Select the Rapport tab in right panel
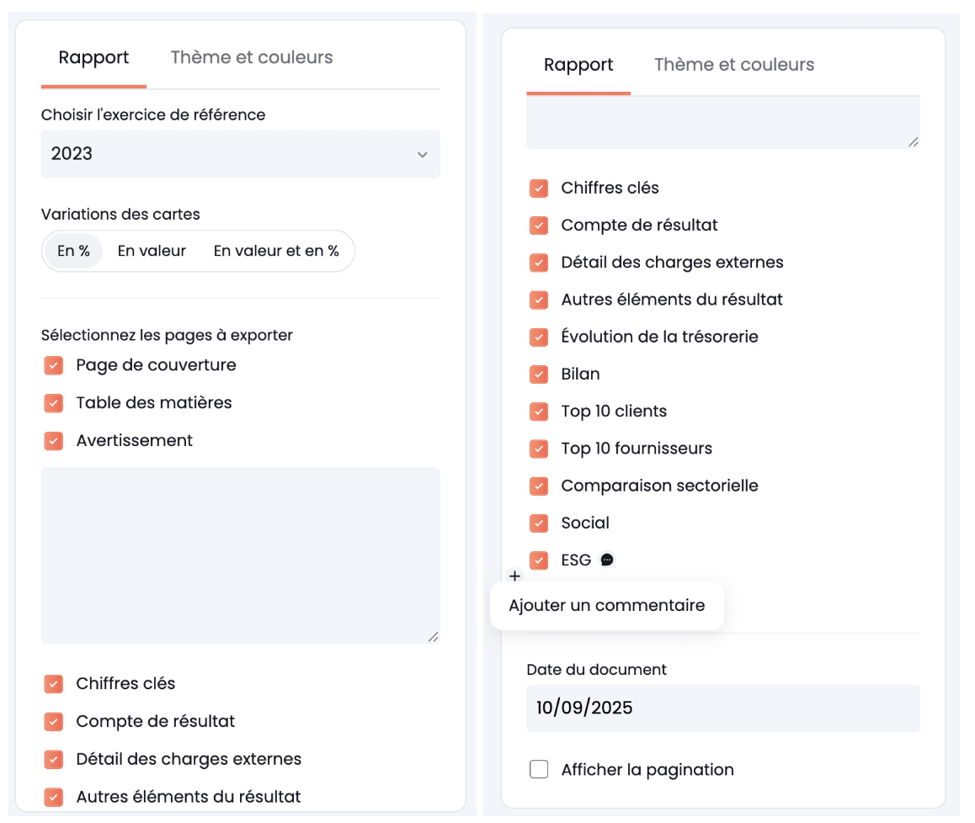 pos(578,65)
